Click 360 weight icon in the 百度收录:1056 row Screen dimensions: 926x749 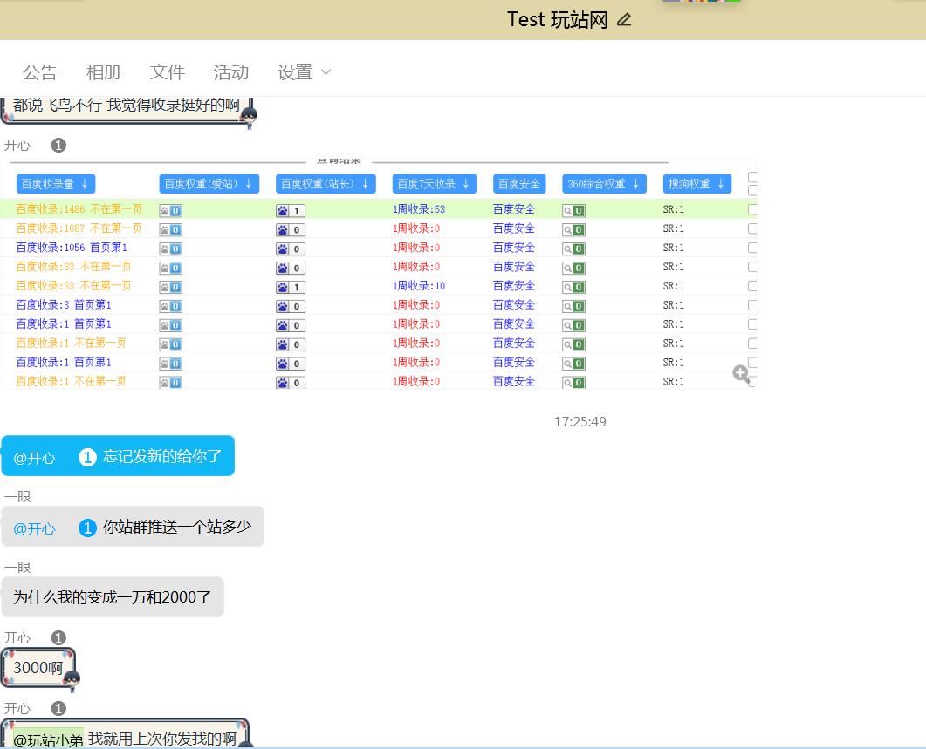573,249
